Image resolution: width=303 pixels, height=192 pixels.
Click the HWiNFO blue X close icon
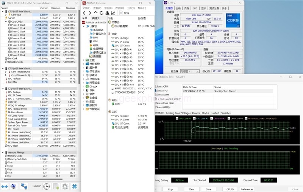pyautogui.click(x=75, y=186)
